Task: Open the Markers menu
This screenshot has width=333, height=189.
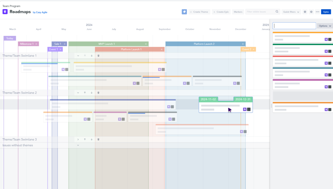Action: click(238, 12)
